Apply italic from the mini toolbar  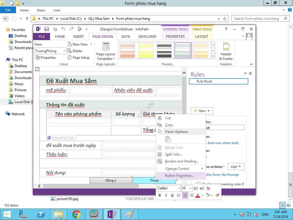166,195
